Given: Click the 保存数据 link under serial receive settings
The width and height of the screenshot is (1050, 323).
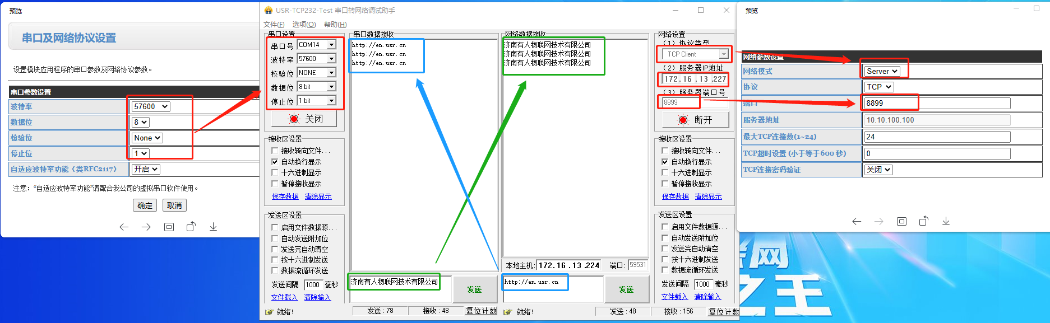Looking at the screenshot, I should click(285, 196).
